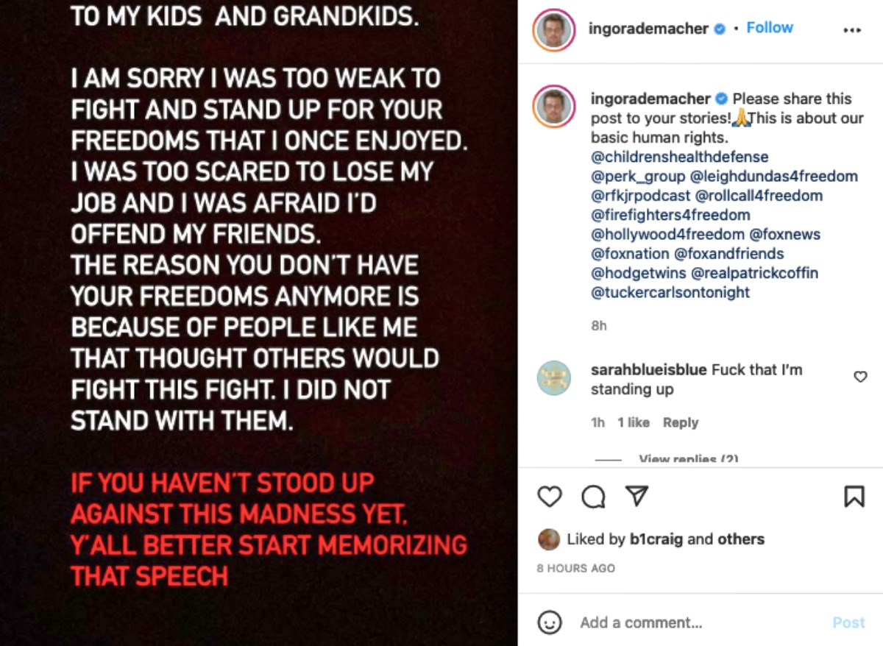
Task: Open the @hodgetwins profile link
Action: [x=638, y=273]
